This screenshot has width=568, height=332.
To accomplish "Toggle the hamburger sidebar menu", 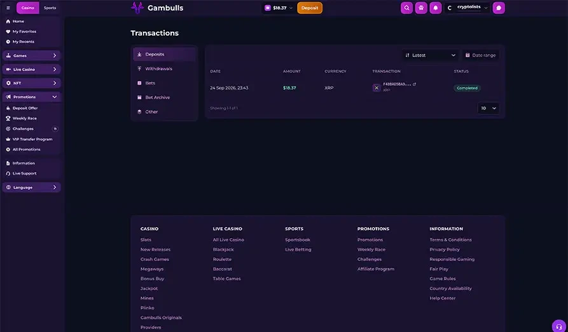I will coord(8,8).
